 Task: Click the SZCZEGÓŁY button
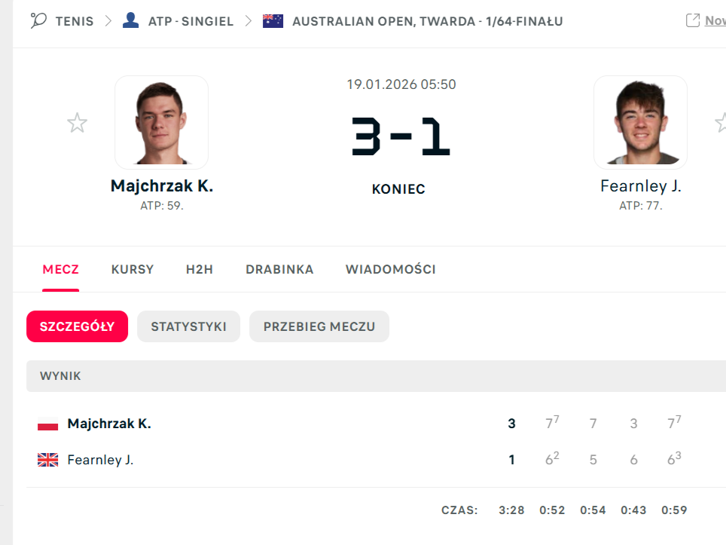click(77, 326)
